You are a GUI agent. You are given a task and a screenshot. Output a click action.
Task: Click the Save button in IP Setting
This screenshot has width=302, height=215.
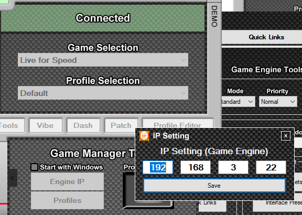[x=214, y=186]
